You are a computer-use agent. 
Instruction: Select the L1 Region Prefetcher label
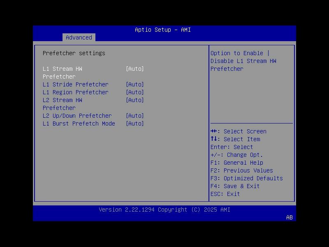(x=76, y=92)
